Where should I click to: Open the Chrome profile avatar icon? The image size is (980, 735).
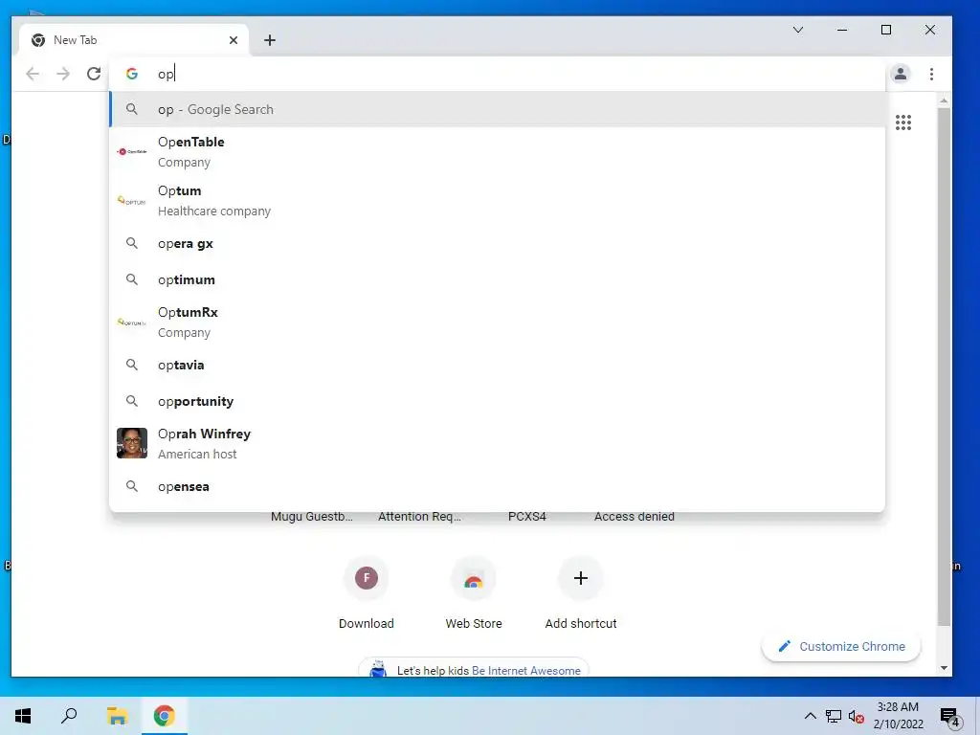coord(900,74)
